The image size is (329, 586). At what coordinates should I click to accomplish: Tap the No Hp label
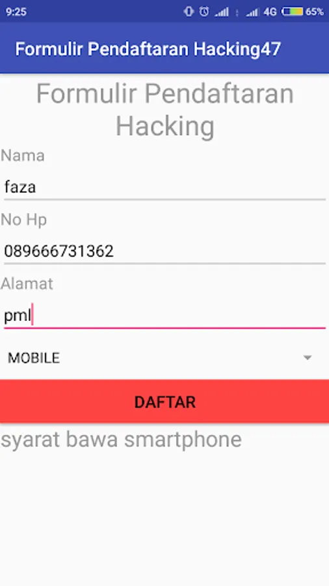(24, 220)
